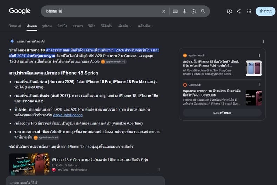Clear the search box with X icon

164,12
